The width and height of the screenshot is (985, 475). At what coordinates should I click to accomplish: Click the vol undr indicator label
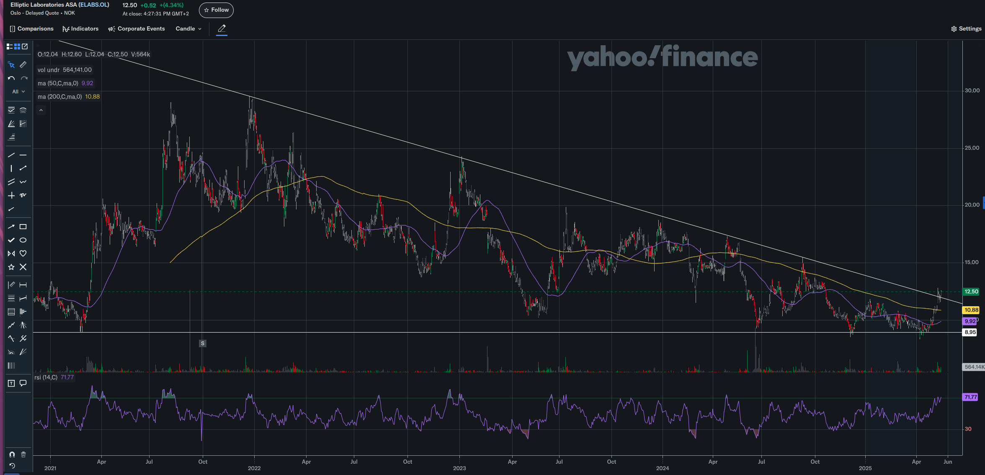pos(49,70)
